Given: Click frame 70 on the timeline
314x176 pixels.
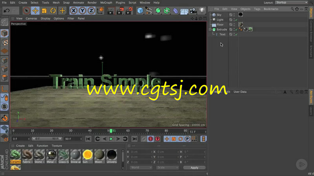Looking at the screenshot, I should tap(147, 131).
